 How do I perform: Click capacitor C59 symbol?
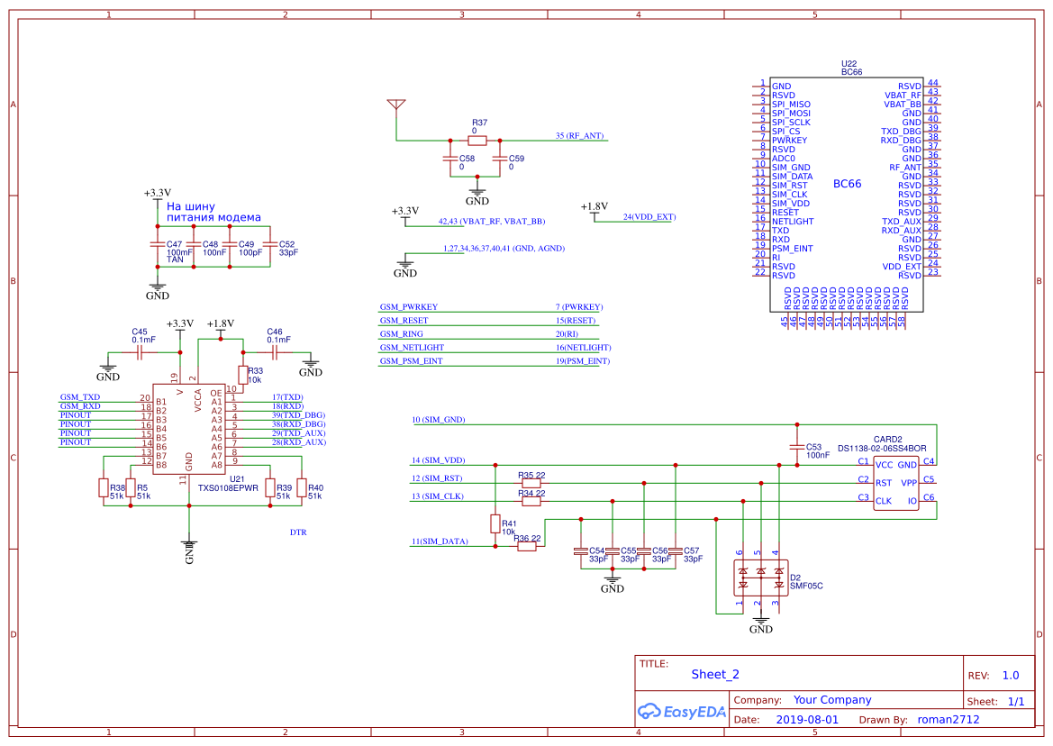500,159
